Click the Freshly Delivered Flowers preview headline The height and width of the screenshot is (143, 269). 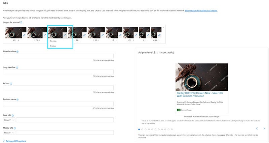coord(200,94)
